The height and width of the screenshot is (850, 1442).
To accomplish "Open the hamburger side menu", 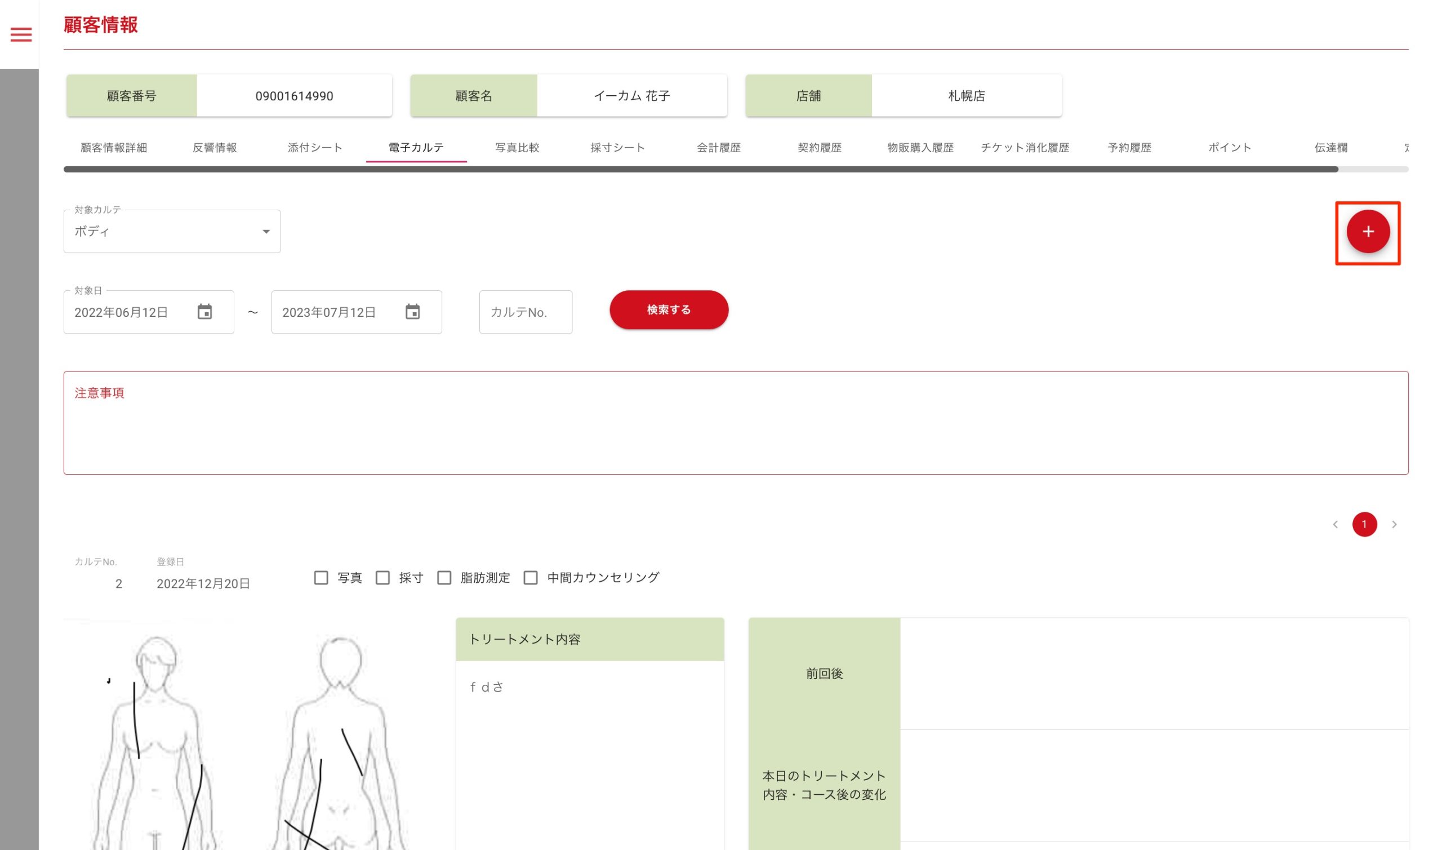I will coord(21,35).
